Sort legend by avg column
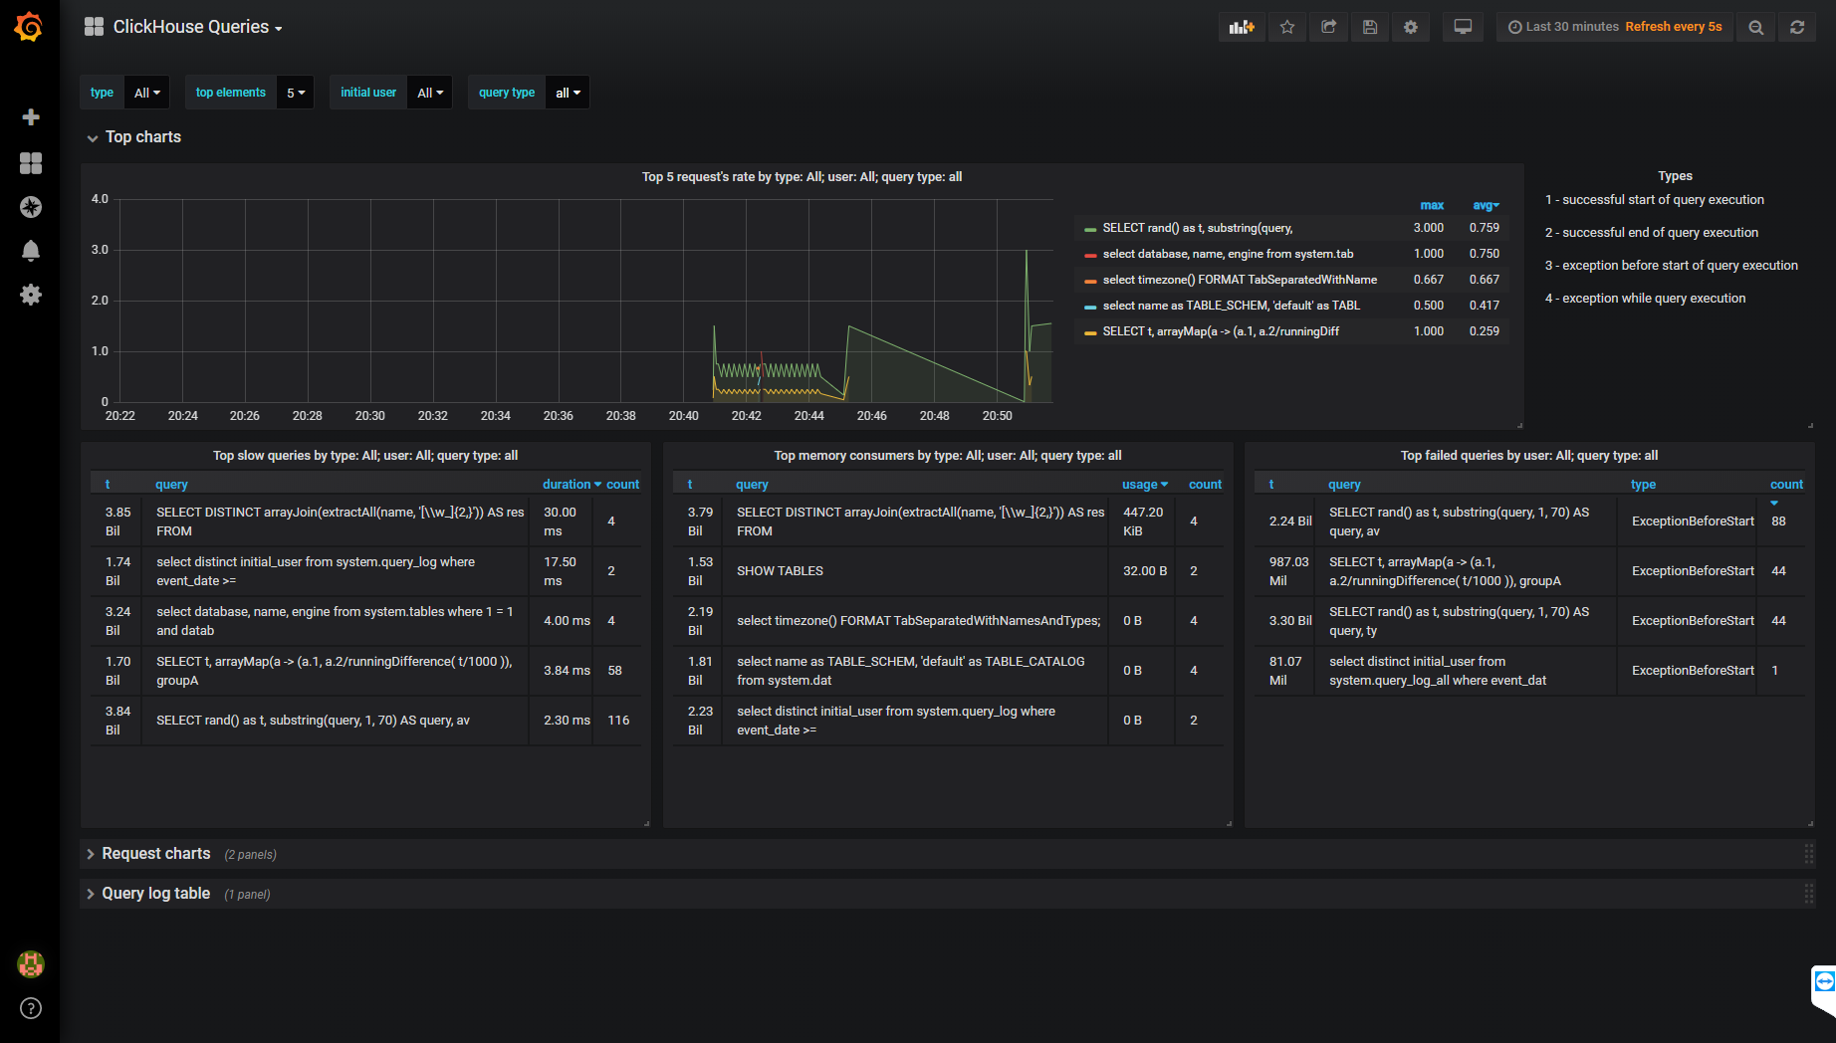Screen dimensions: 1836x1043 pyautogui.click(x=1486, y=205)
